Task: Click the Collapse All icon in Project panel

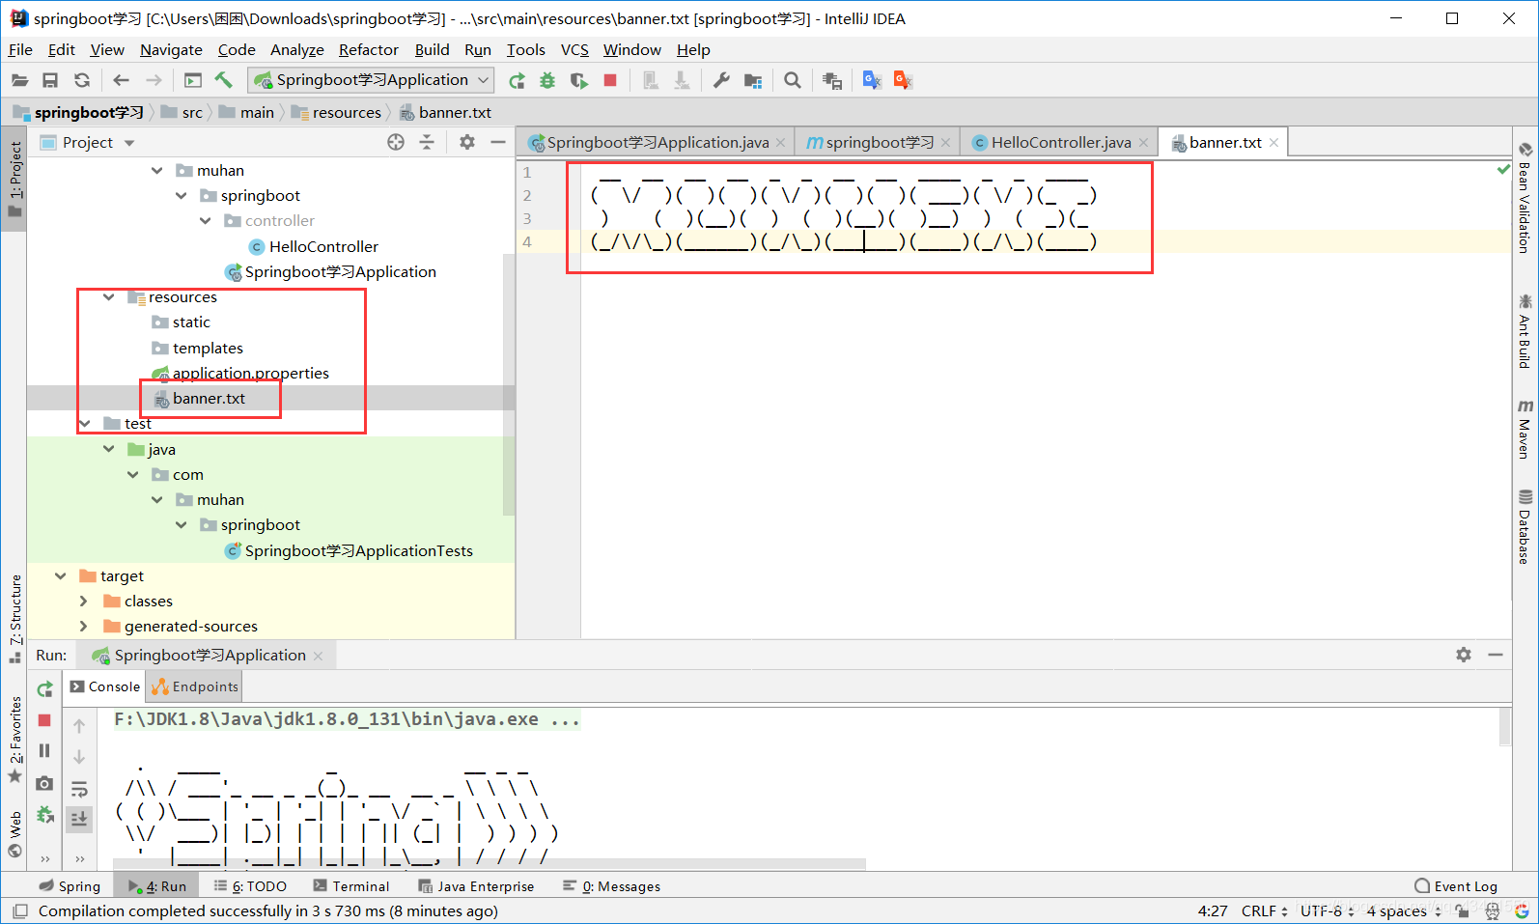Action: (x=427, y=142)
